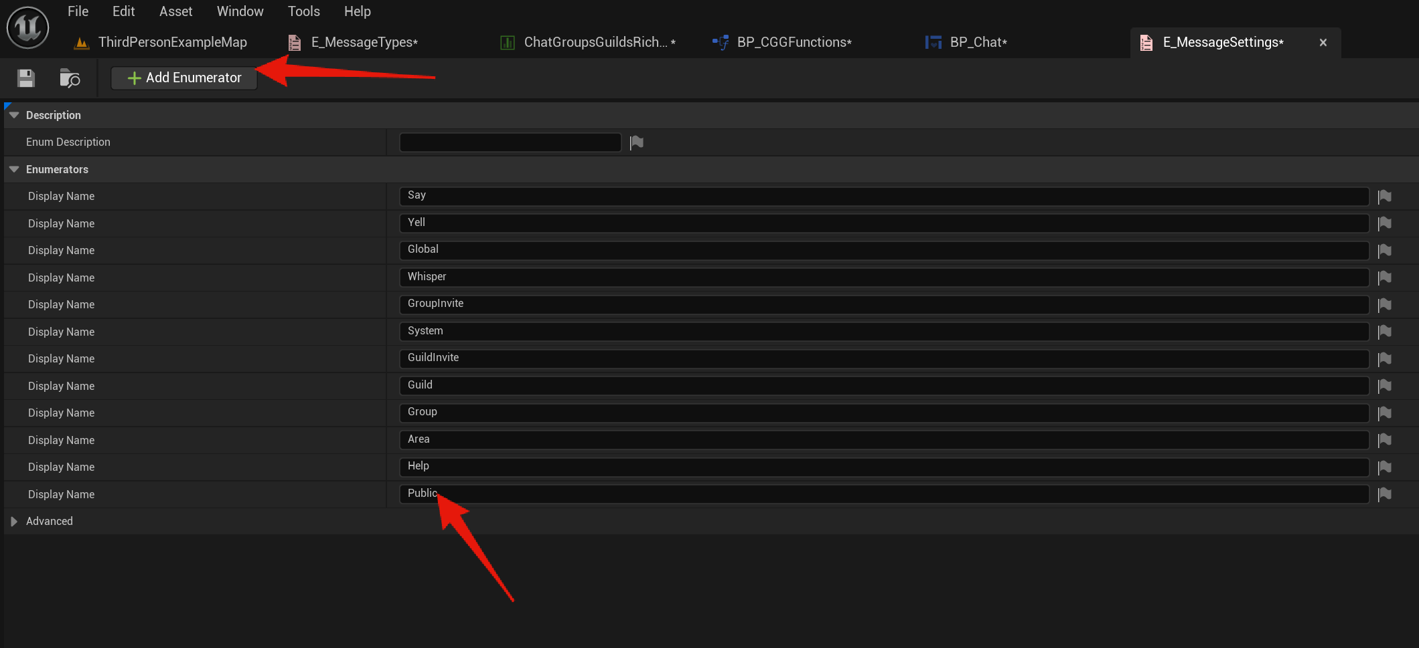Click the flag icon for the Group enumerator
This screenshot has width=1419, height=648.
pyautogui.click(x=1385, y=413)
